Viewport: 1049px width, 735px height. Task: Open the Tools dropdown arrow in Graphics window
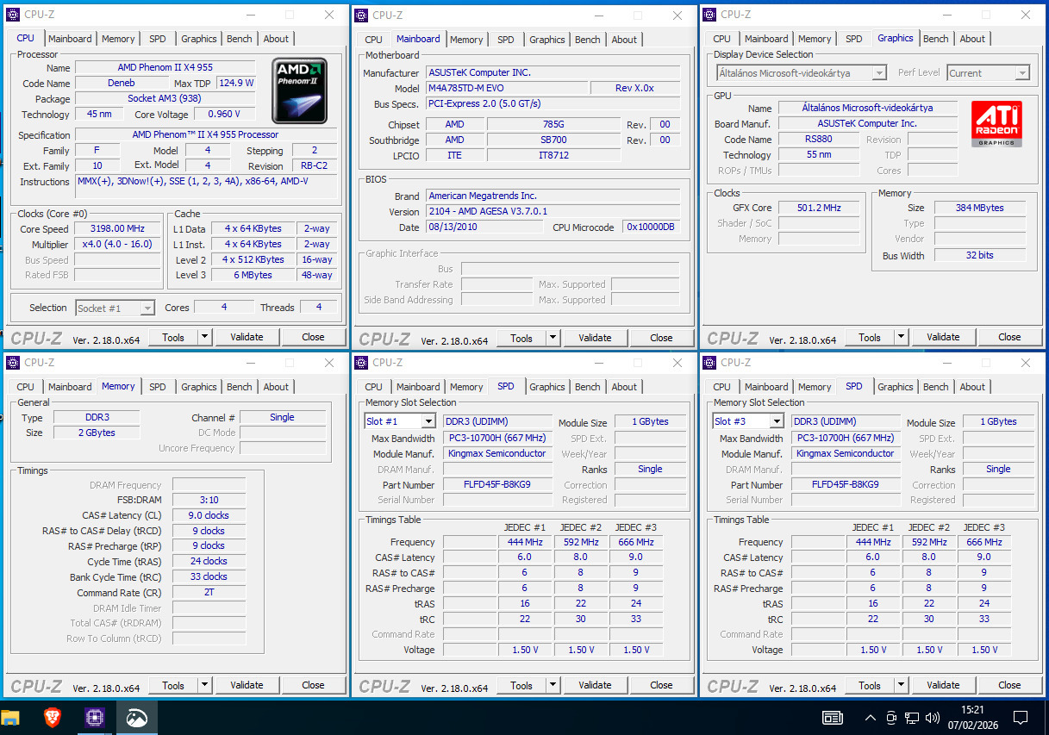[901, 337]
